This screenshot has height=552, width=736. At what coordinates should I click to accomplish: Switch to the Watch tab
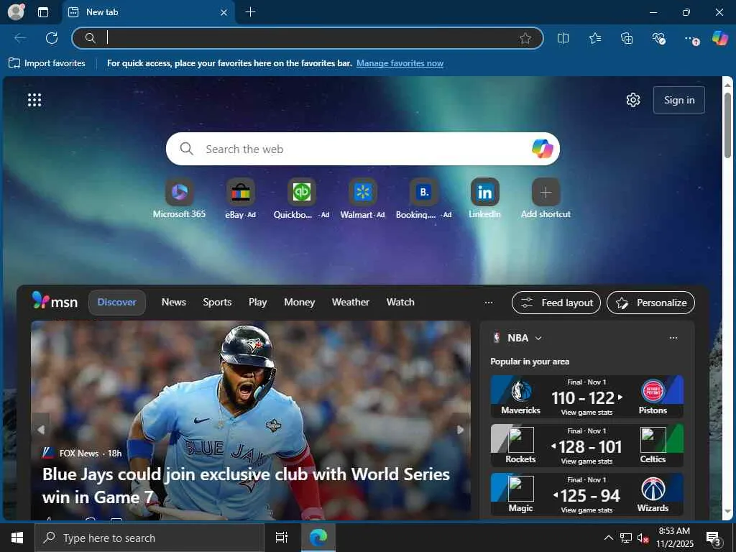click(400, 303)
